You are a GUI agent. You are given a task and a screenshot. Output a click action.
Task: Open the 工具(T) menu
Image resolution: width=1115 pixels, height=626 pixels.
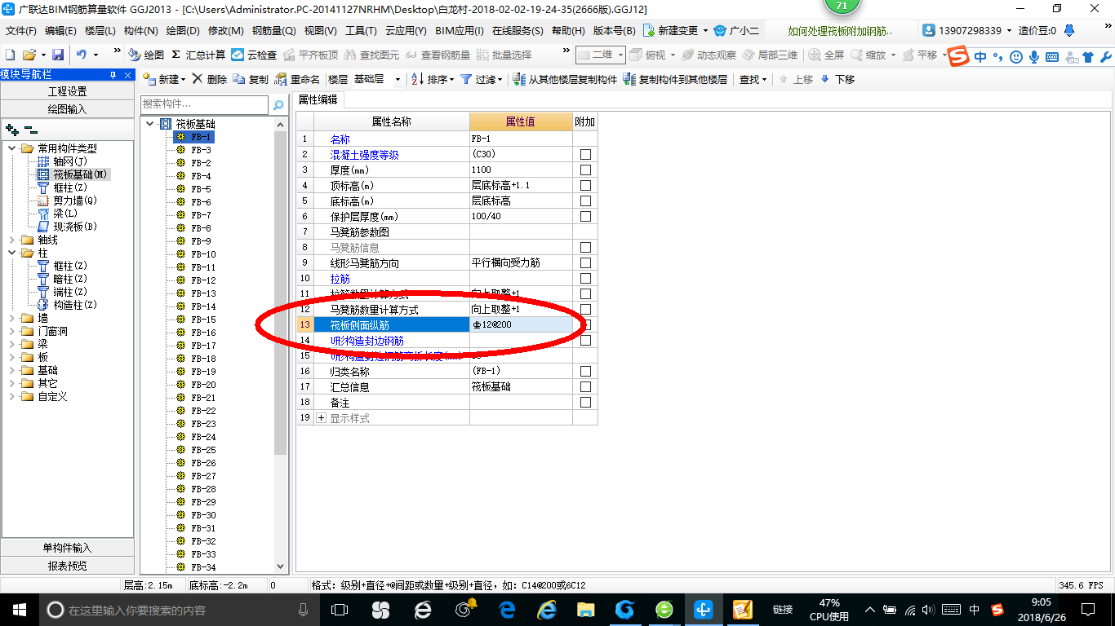[x=361, y=31]
